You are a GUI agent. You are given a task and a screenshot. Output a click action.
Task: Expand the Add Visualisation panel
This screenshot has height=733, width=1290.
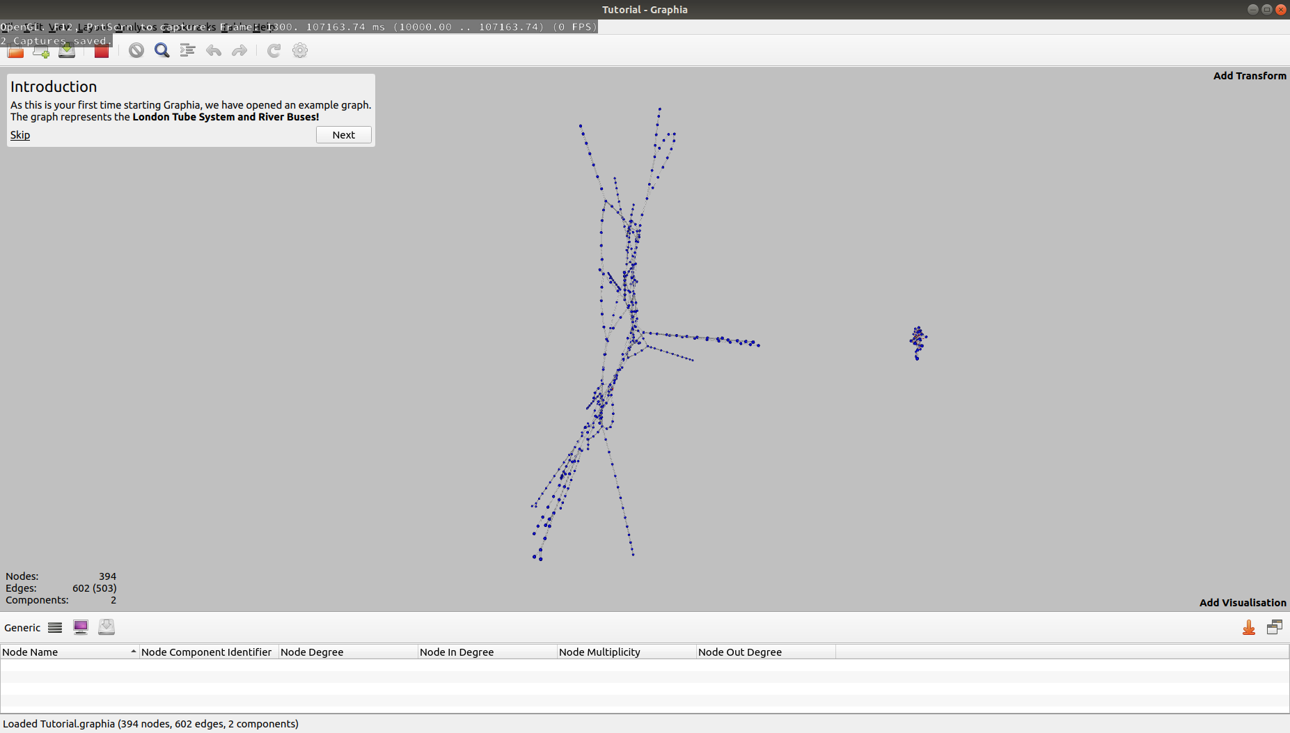click(1242, 603)
